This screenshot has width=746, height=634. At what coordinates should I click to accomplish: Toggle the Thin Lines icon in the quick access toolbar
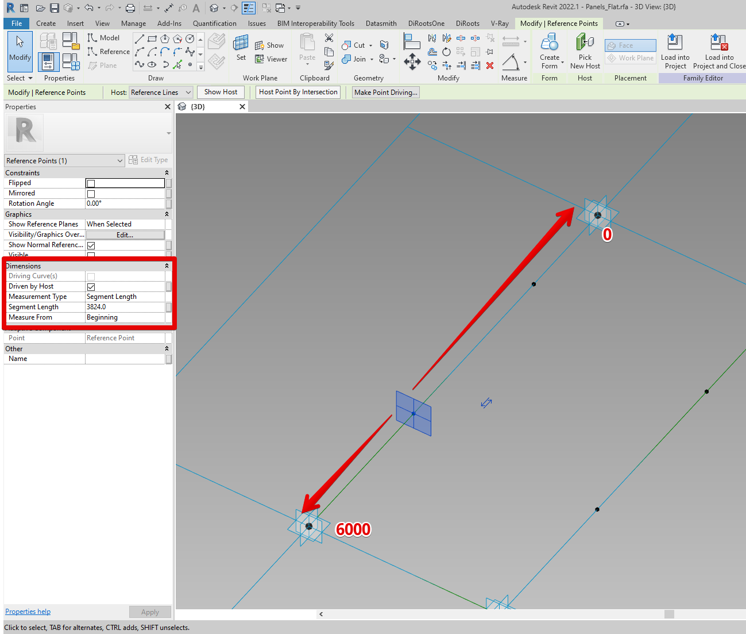249,8
